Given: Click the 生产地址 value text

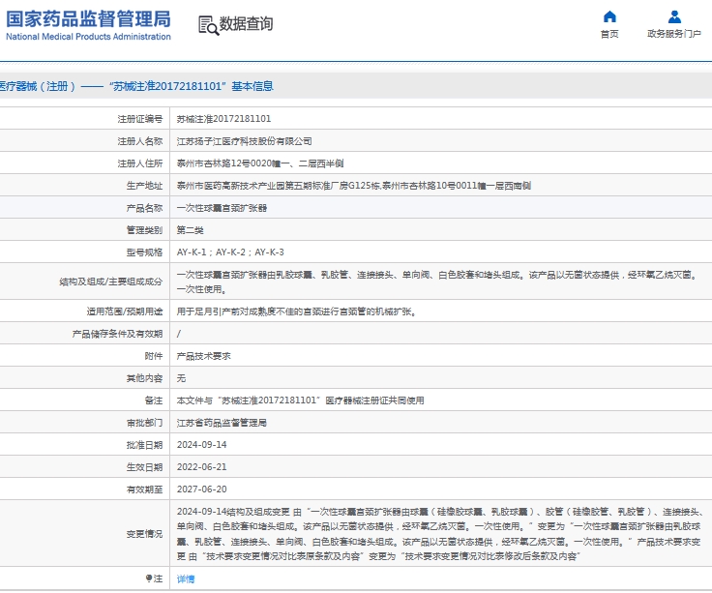Looking at the screenshot, I should 353,186.
